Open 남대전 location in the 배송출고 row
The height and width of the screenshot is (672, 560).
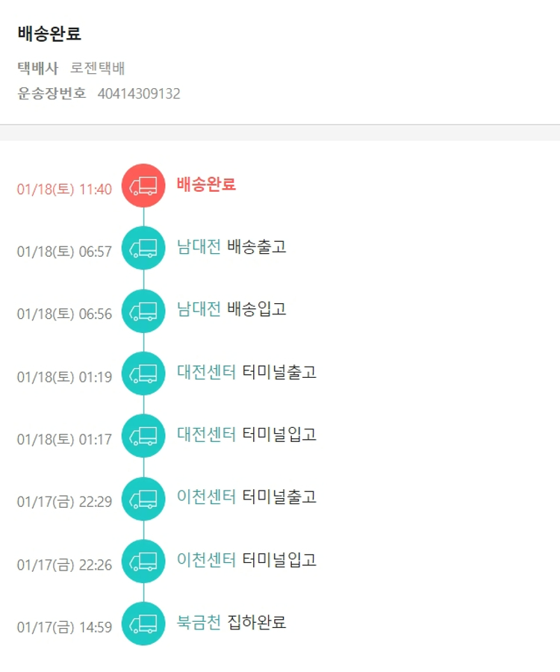(x=199, y=247)
